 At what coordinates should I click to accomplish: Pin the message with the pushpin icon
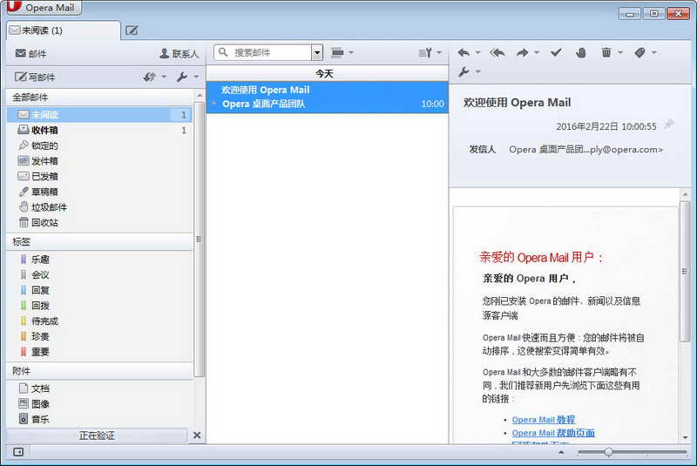click(669, 125)
